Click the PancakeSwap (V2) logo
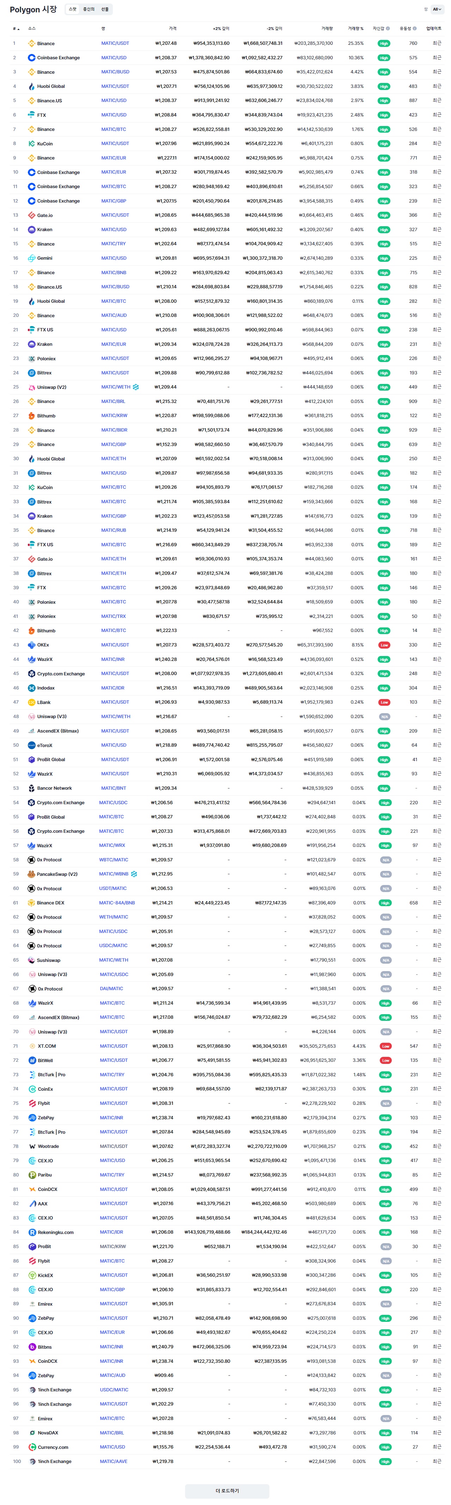 pos(31,874)
